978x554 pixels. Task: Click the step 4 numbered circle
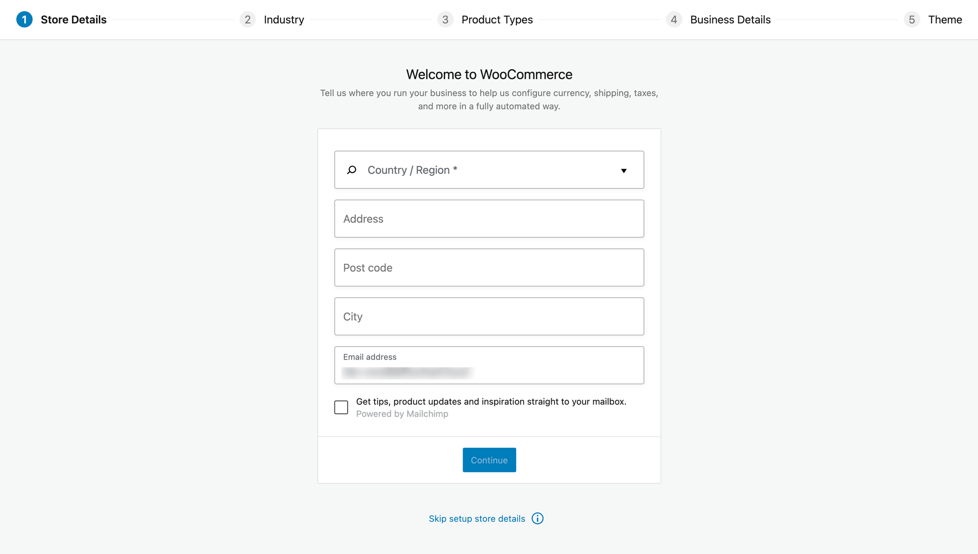(x=674, y=20)
